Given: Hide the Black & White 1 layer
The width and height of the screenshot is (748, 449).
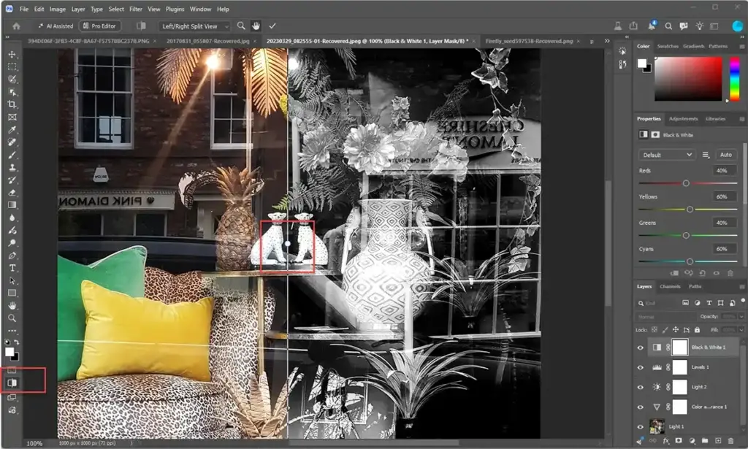Looking at the screenshot, I should coord(641,348).
